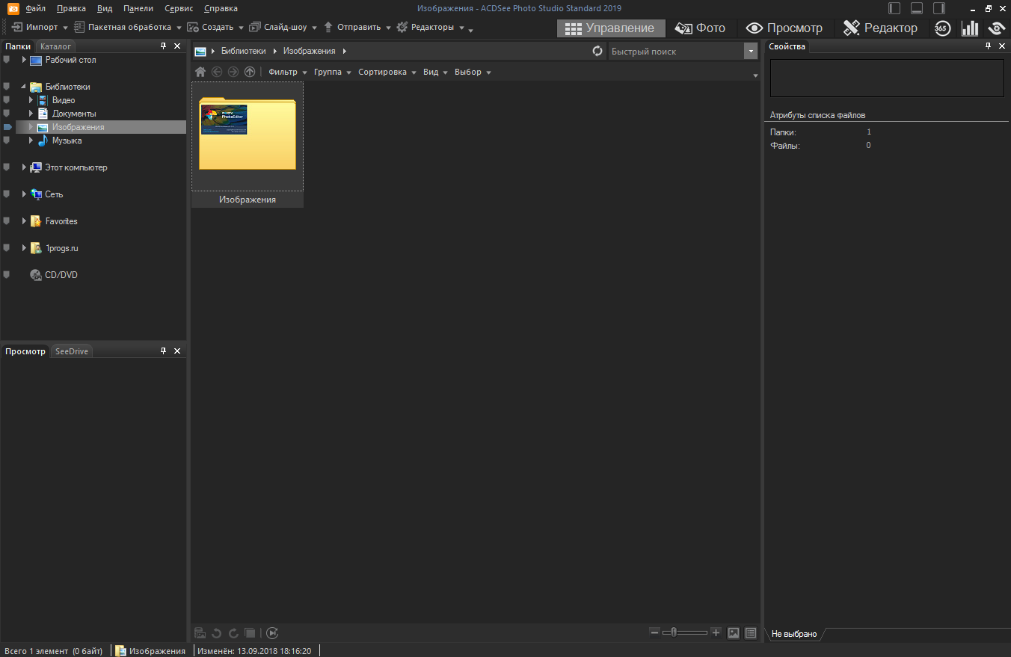1011x657 pixels.
Task: Expand the Музыка library node
Action: coord(31,141)
